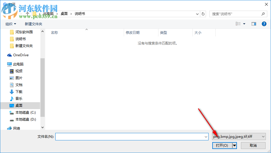Click the refresh icon beside the address bar
Image resolution: width=271 pixels, height=153 pixels.
tap(203, 14)
